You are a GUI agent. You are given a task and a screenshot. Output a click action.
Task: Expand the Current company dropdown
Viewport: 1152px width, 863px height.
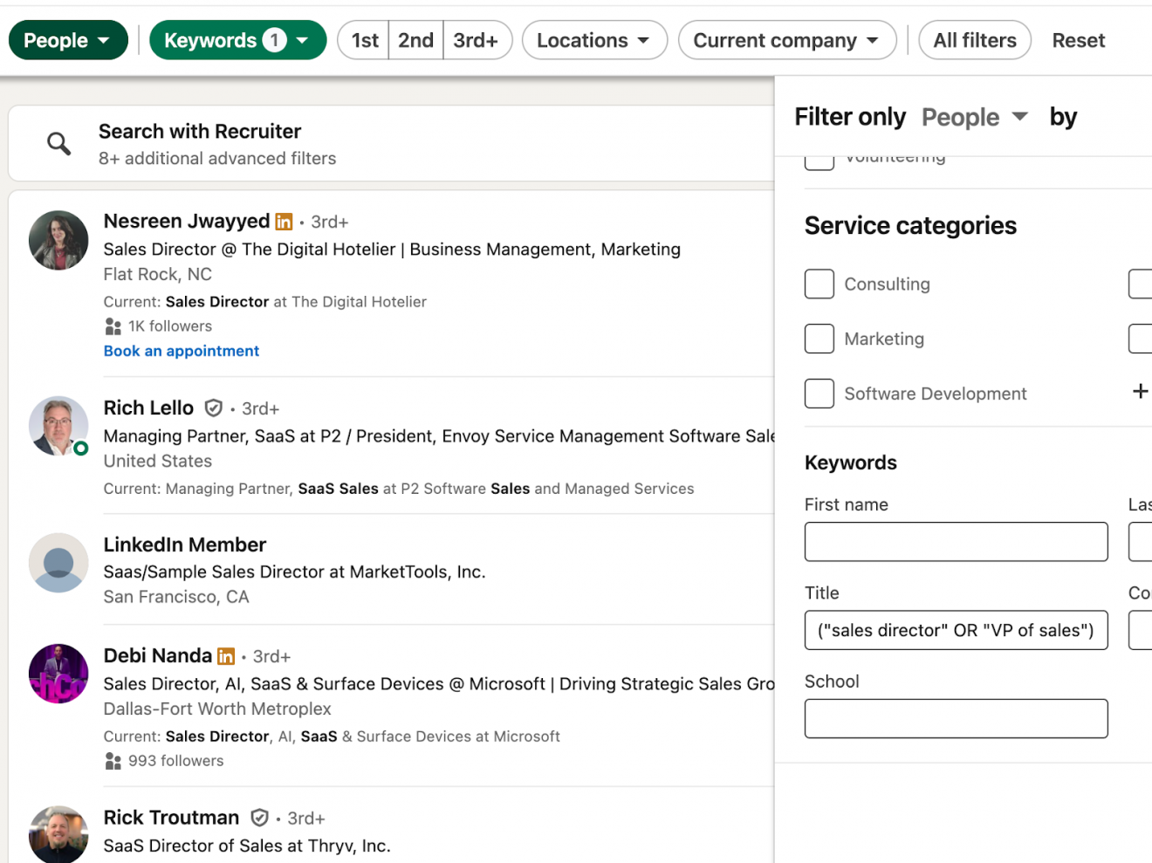tap(786, 40)
